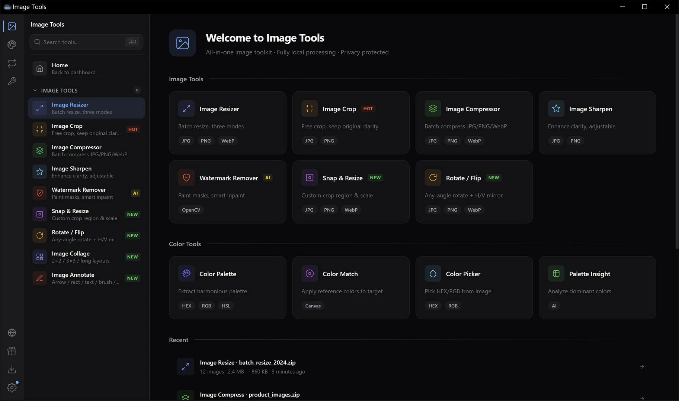Click the main vertical scrollbar
This screenshot has width=679, height=401.
coord(677,132)
